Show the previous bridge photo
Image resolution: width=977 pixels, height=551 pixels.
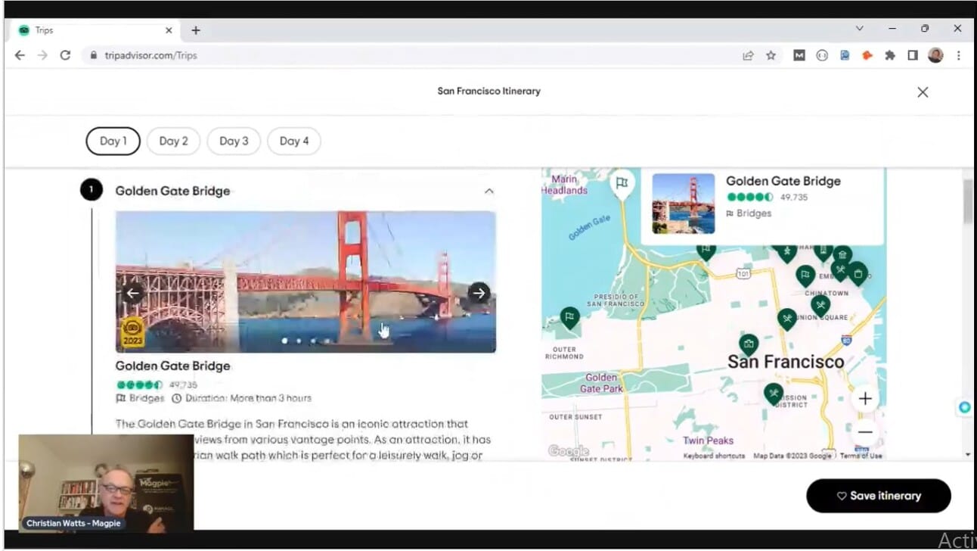point(133,293)
